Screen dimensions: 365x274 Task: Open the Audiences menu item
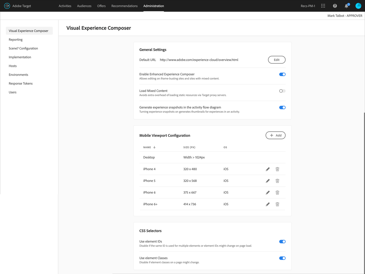point(84,6)
